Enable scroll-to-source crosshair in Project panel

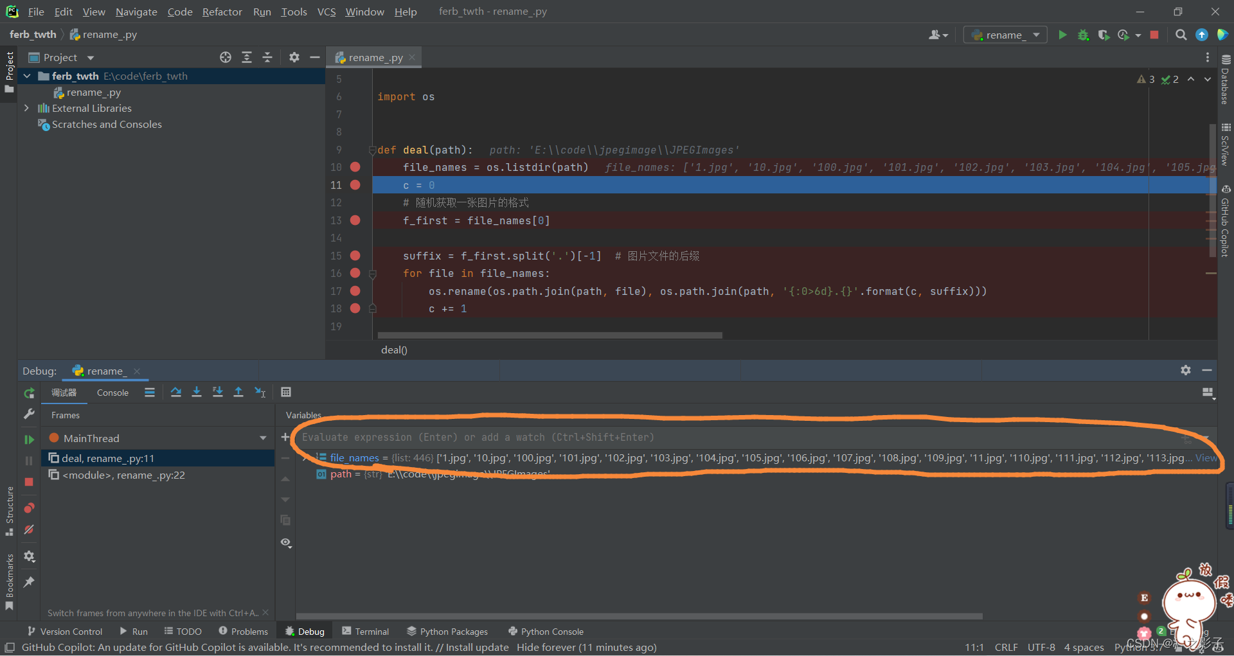225,57
